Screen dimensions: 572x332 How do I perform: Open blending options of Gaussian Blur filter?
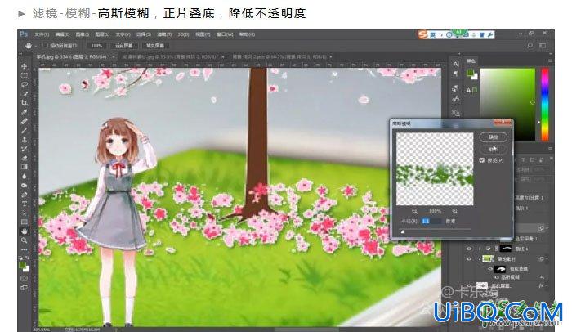pos(542,277)
